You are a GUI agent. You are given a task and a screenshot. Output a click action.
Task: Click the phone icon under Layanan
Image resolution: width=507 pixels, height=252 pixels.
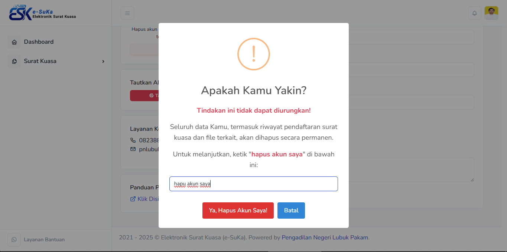[133, 140]
